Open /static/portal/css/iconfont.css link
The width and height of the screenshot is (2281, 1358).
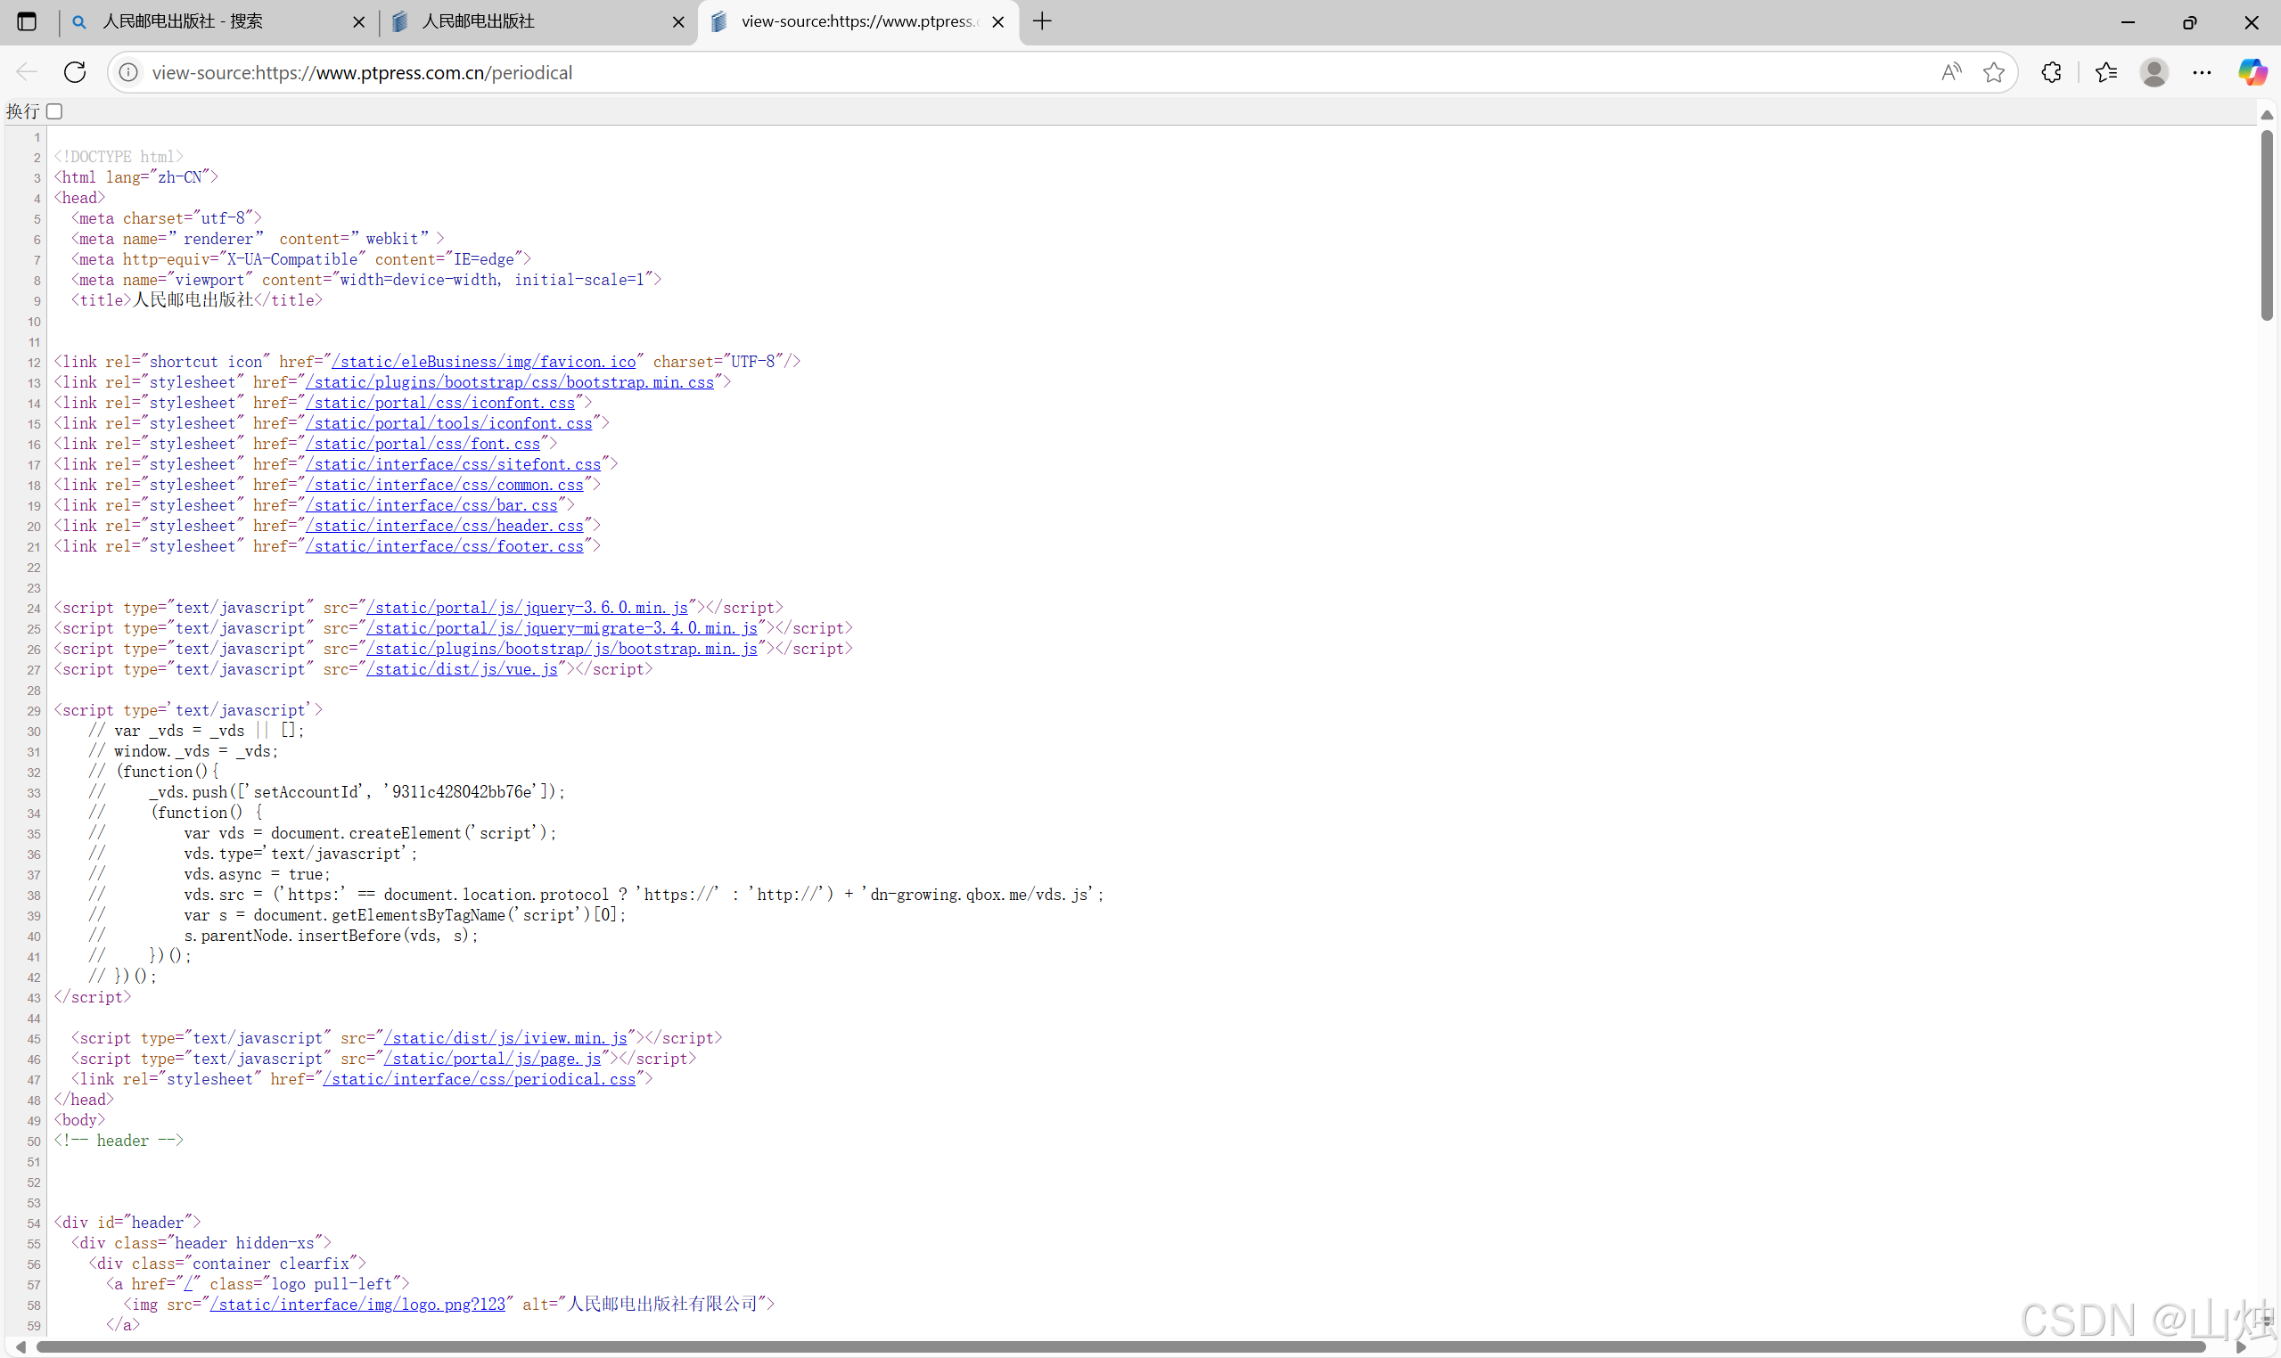click(440, 403)
